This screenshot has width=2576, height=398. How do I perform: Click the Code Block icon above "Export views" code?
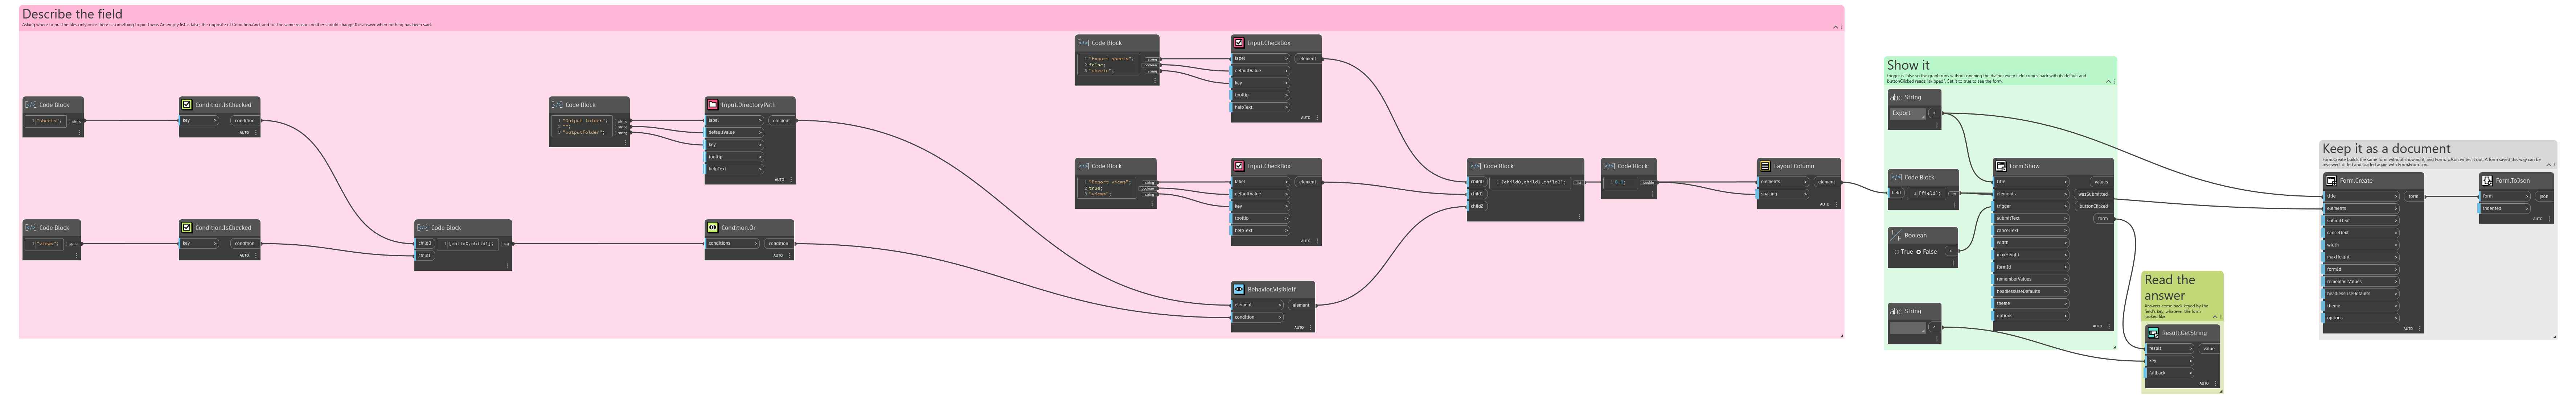coord(1083,166)
